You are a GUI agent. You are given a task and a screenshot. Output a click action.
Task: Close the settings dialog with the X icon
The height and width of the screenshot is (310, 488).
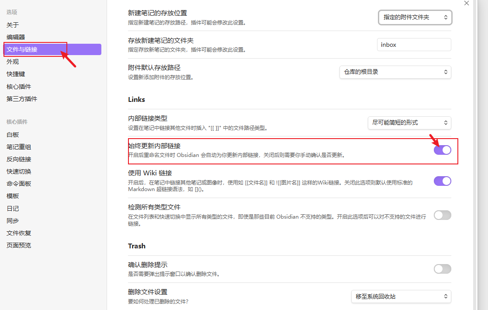(x=466, y=3)
